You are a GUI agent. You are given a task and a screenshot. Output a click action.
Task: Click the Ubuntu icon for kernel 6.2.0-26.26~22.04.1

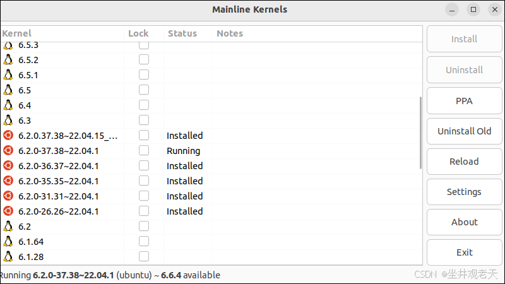click(8, 211)
